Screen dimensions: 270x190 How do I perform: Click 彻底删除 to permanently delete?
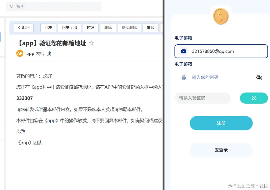coord(129,27)
